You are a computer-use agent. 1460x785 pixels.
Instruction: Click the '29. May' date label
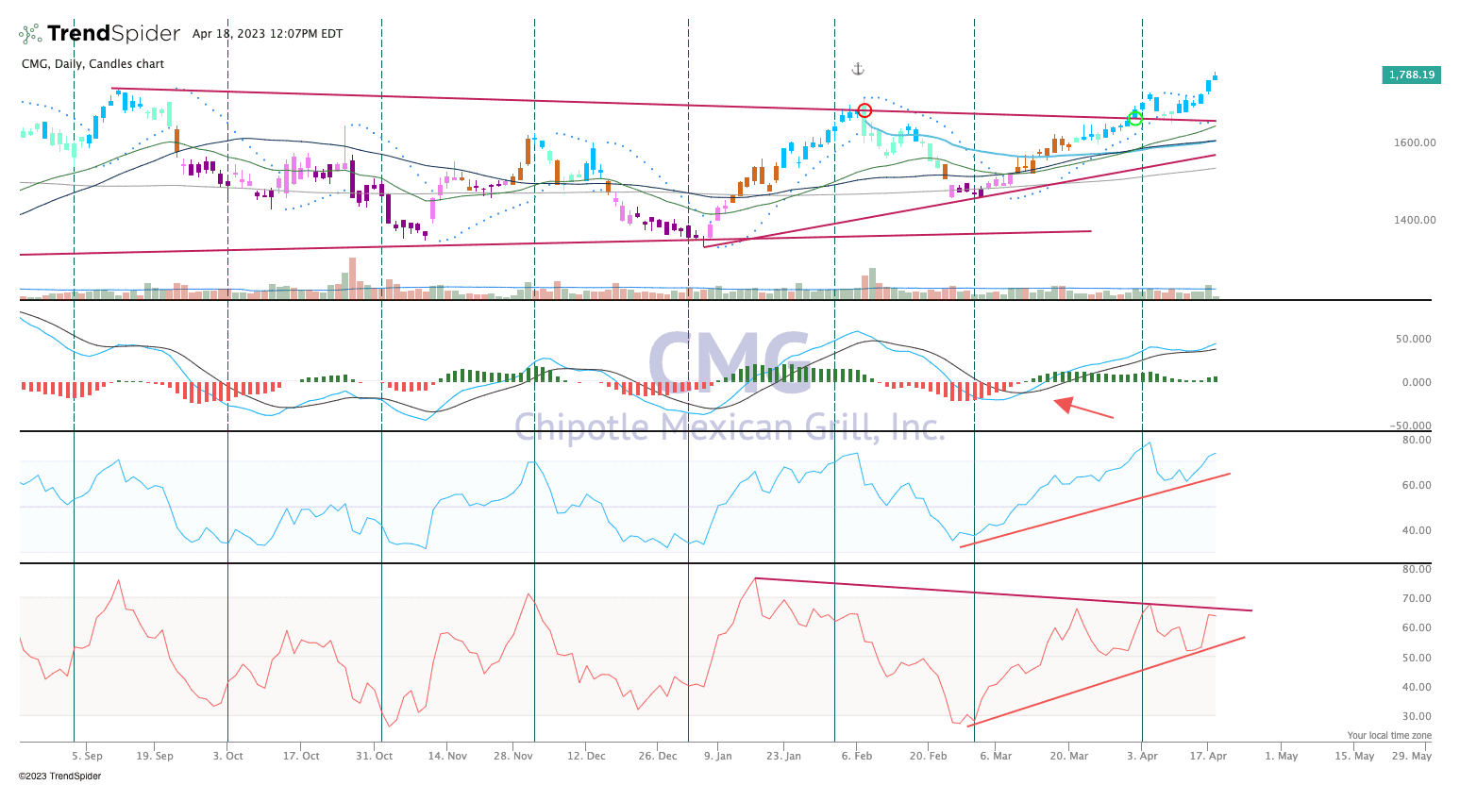[1412, 756]
